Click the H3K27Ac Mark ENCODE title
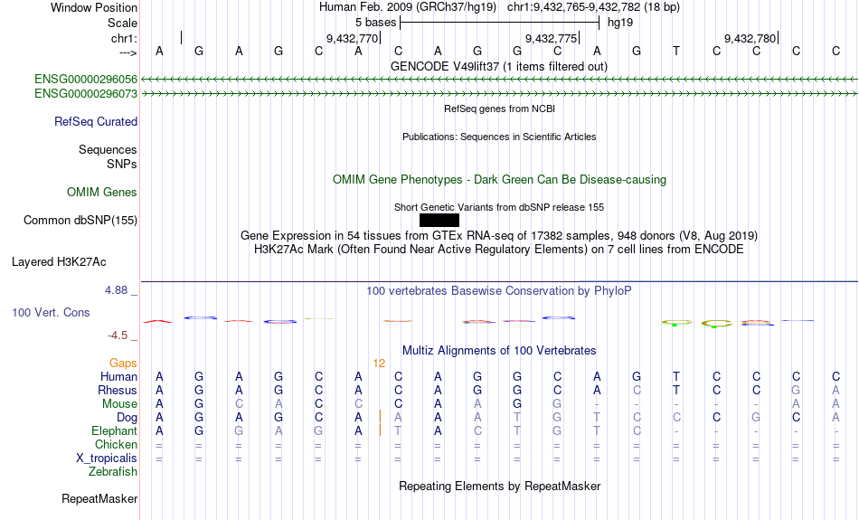859x520 pixels. coord(499,250)
